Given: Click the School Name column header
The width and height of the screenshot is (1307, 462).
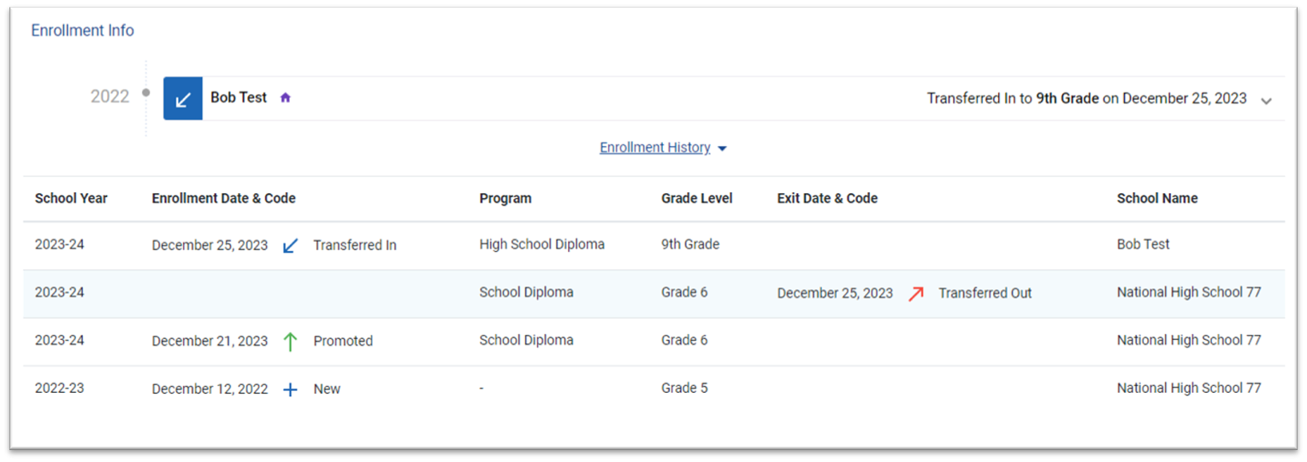Looking at the screenshot, I should [x=1156, y=198].
